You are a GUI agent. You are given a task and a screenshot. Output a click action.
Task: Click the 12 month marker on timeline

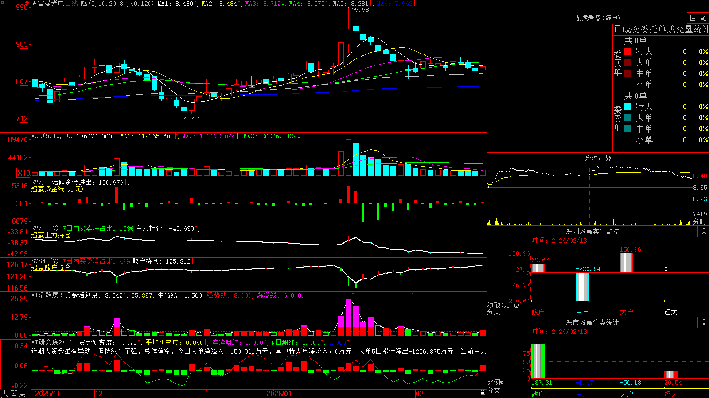tap(99, 394)
